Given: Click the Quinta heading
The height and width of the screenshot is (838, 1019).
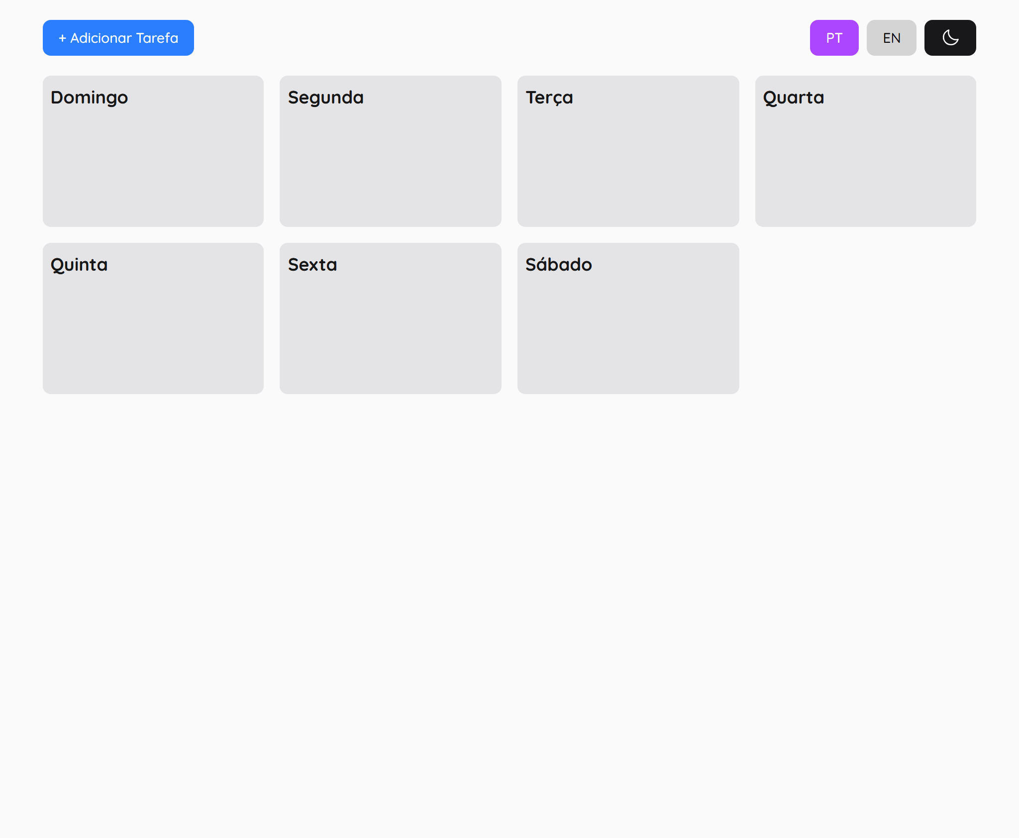Looking at the screenshot, I should click(x=79, y=265).
